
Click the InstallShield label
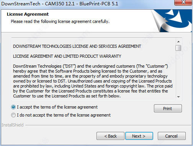[x=13, y=125]
